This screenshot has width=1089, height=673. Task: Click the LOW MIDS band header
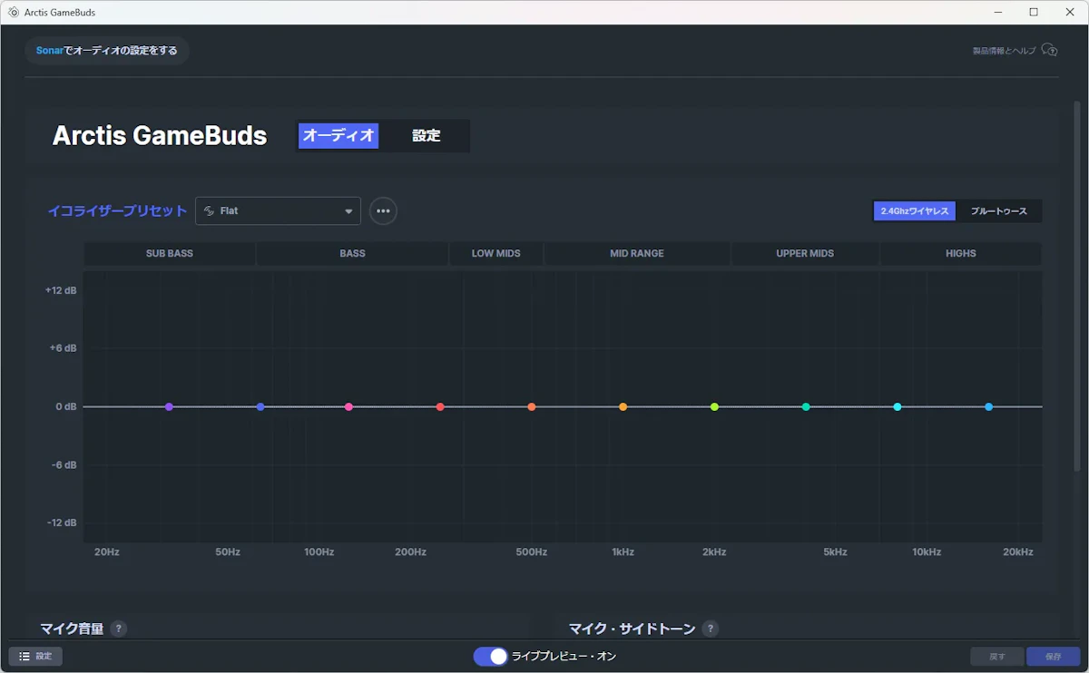pos(496,254)
